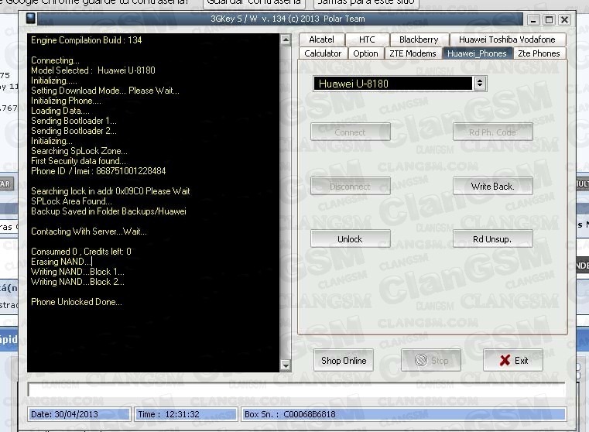Click the Rd Unsup. button
This screenshot has height=432, width=589.
[492, 239]
